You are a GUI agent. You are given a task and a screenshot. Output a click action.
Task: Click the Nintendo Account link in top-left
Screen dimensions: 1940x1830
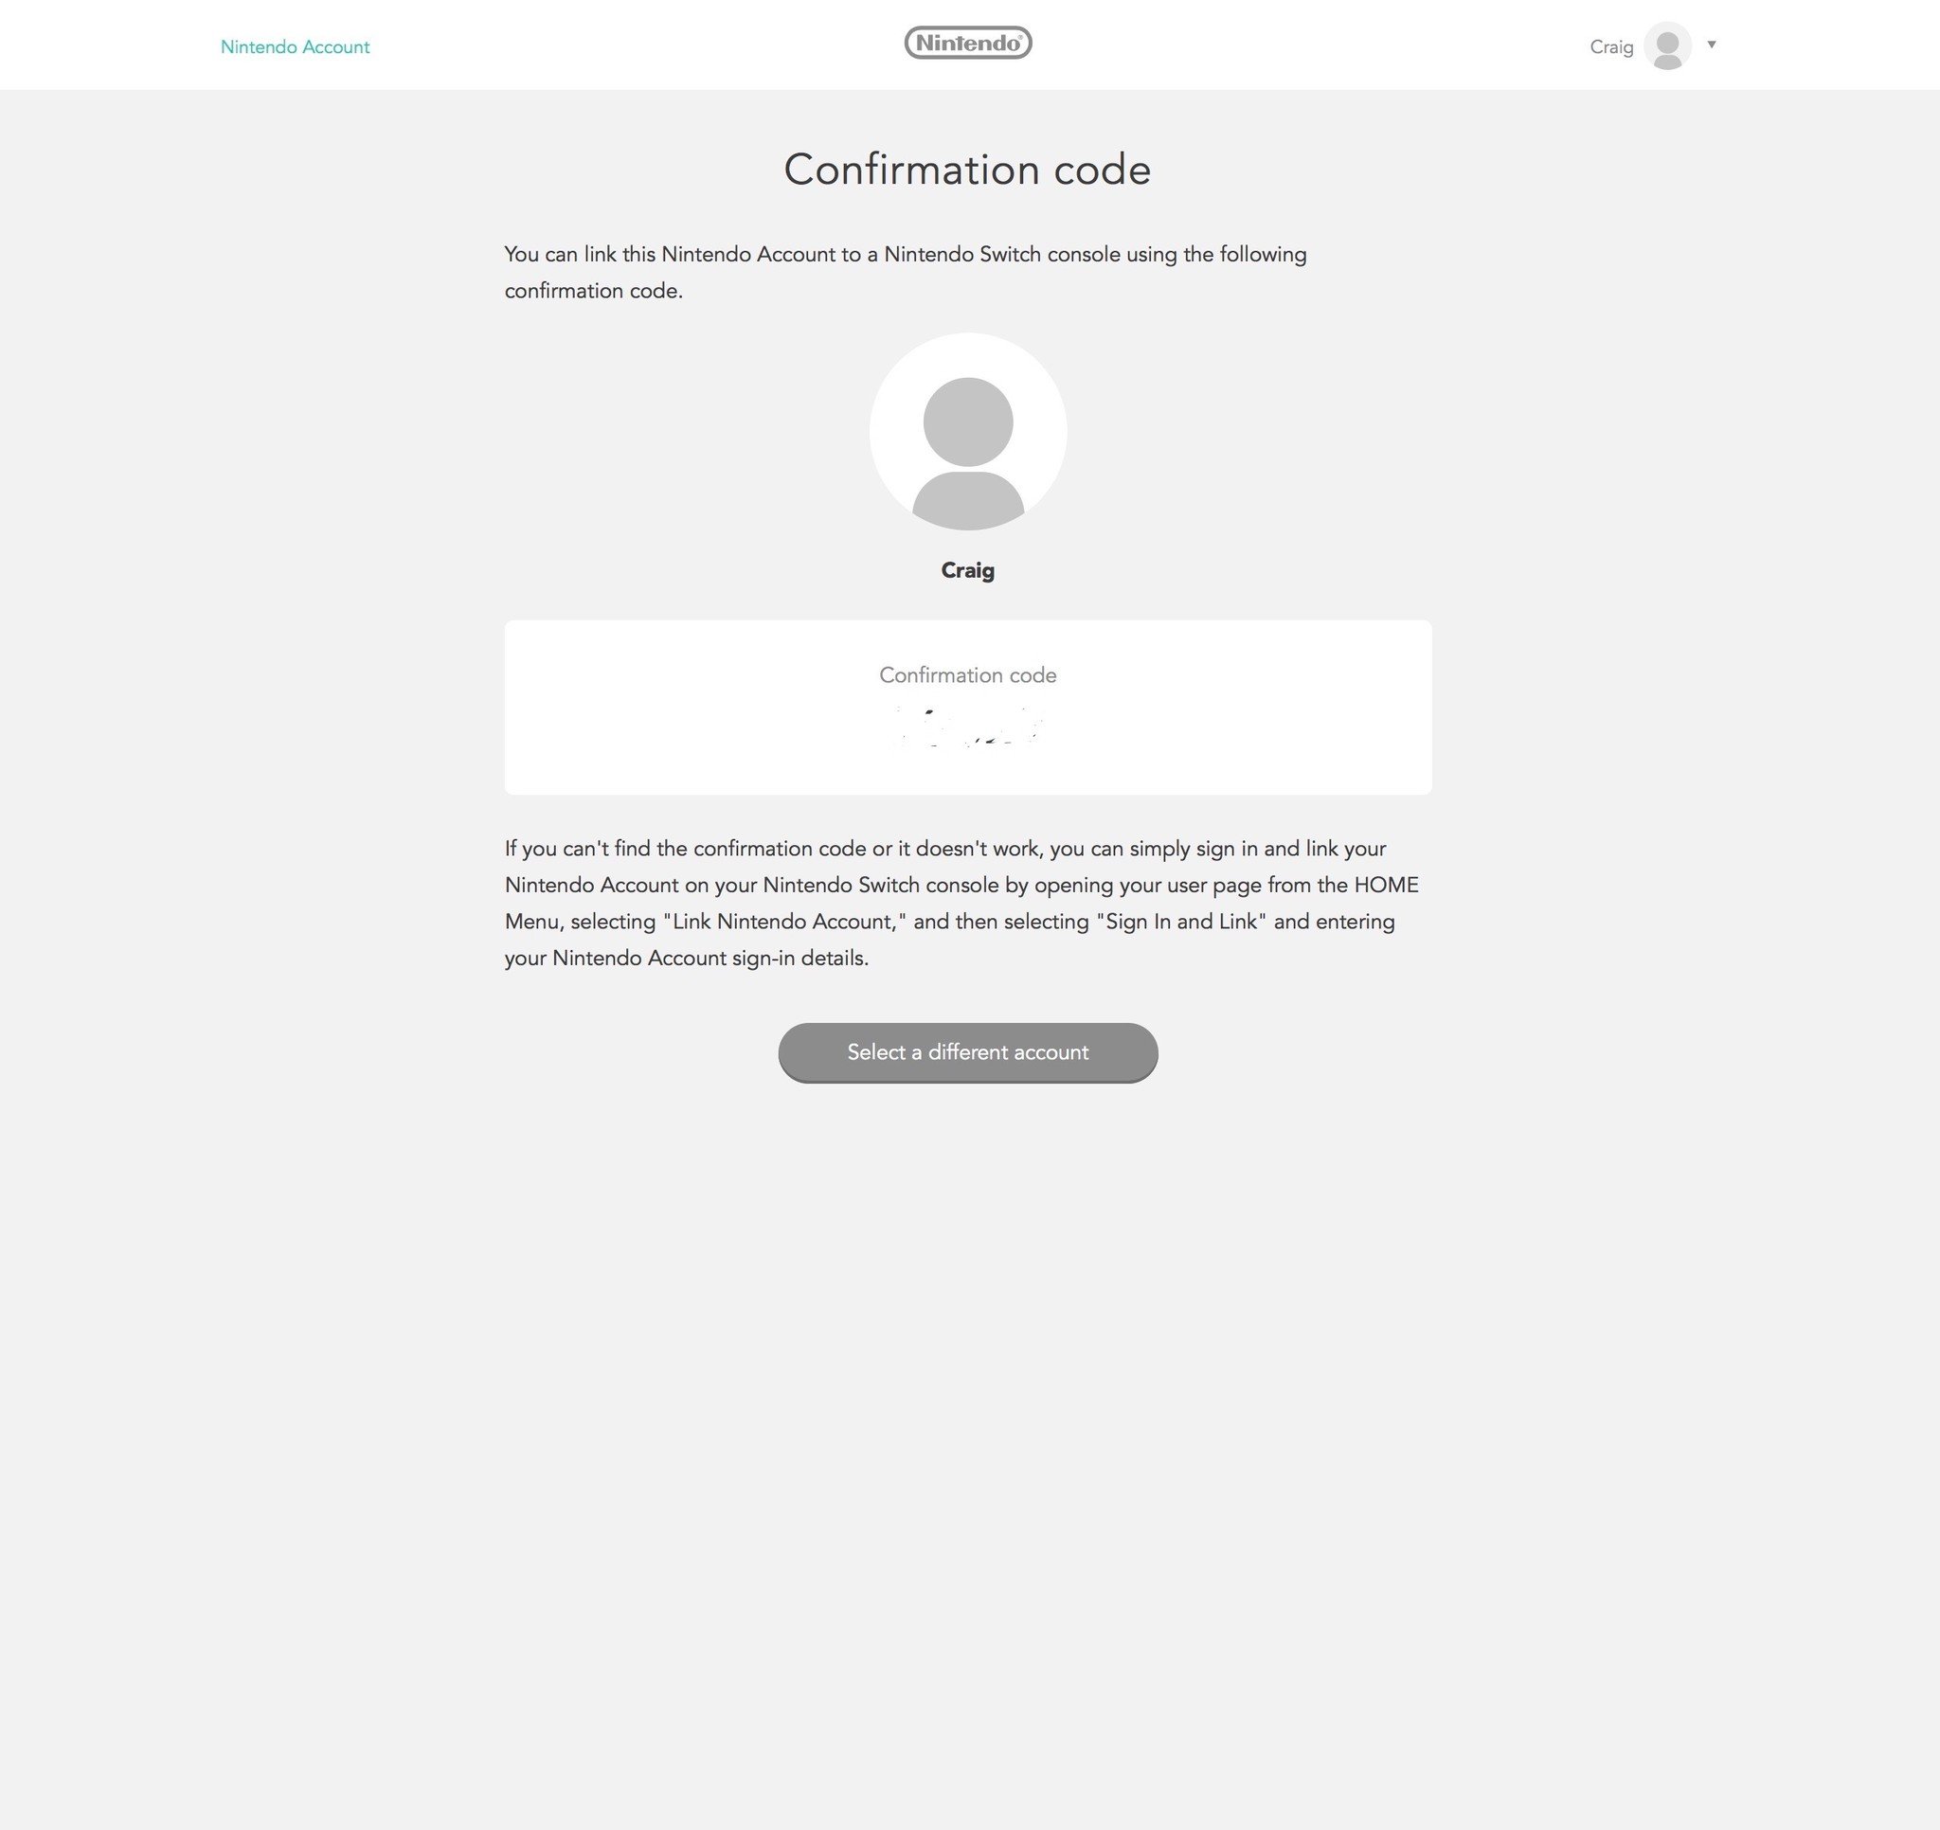[x=296, y=46]
